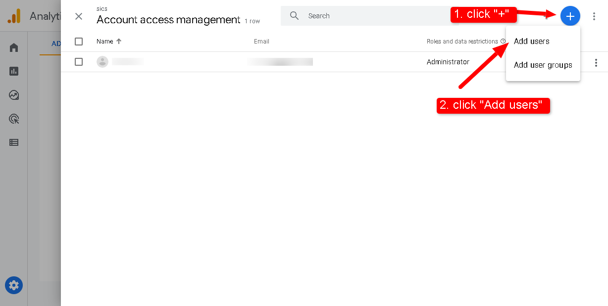Open Reports bar chart icon
The width and height of the screenshot is (608, 306).
click(14, 71)
